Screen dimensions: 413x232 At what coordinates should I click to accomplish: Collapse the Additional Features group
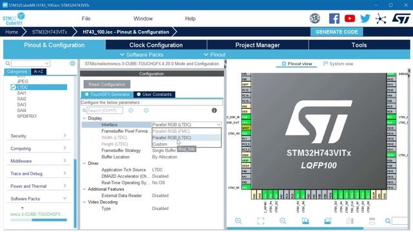[85, 189]
